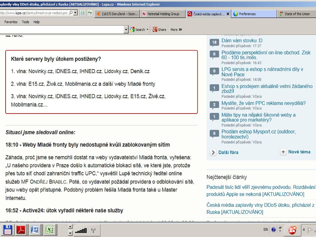Open thread 'Eshop s prodejem aktuálně velmi žádaného zboží'

(x=267, y=89)
